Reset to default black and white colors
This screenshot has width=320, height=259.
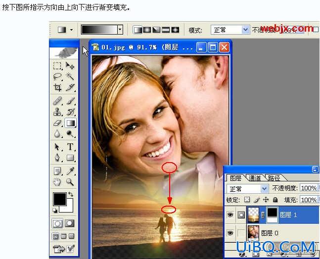coord(55,210)
